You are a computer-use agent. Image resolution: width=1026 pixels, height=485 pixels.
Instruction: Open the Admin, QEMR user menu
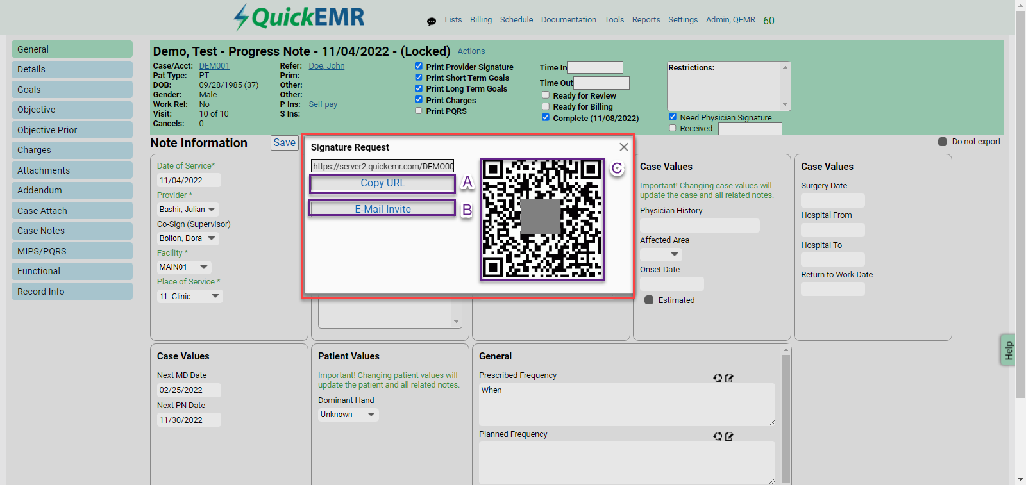730,20
